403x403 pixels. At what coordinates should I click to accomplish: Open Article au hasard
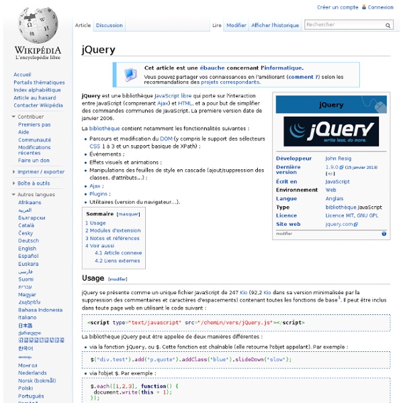tap(35, 97)
